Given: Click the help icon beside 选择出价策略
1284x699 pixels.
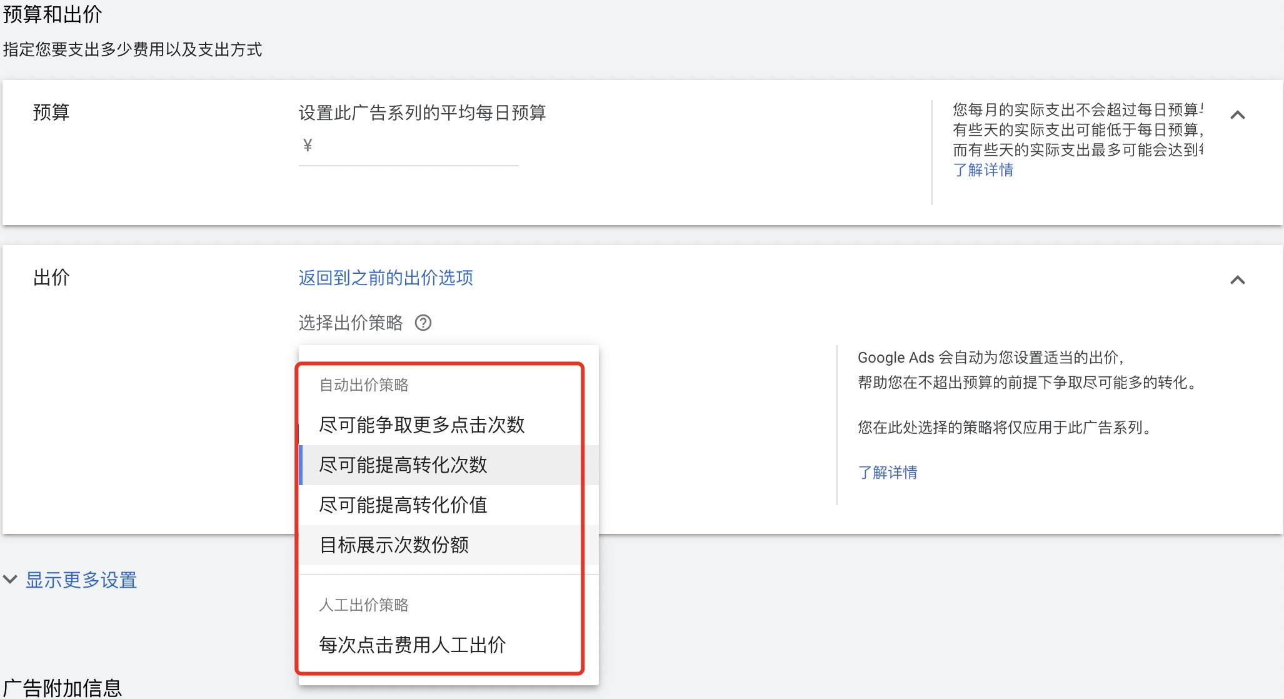Looking at the screenshot, I should 423,323.
